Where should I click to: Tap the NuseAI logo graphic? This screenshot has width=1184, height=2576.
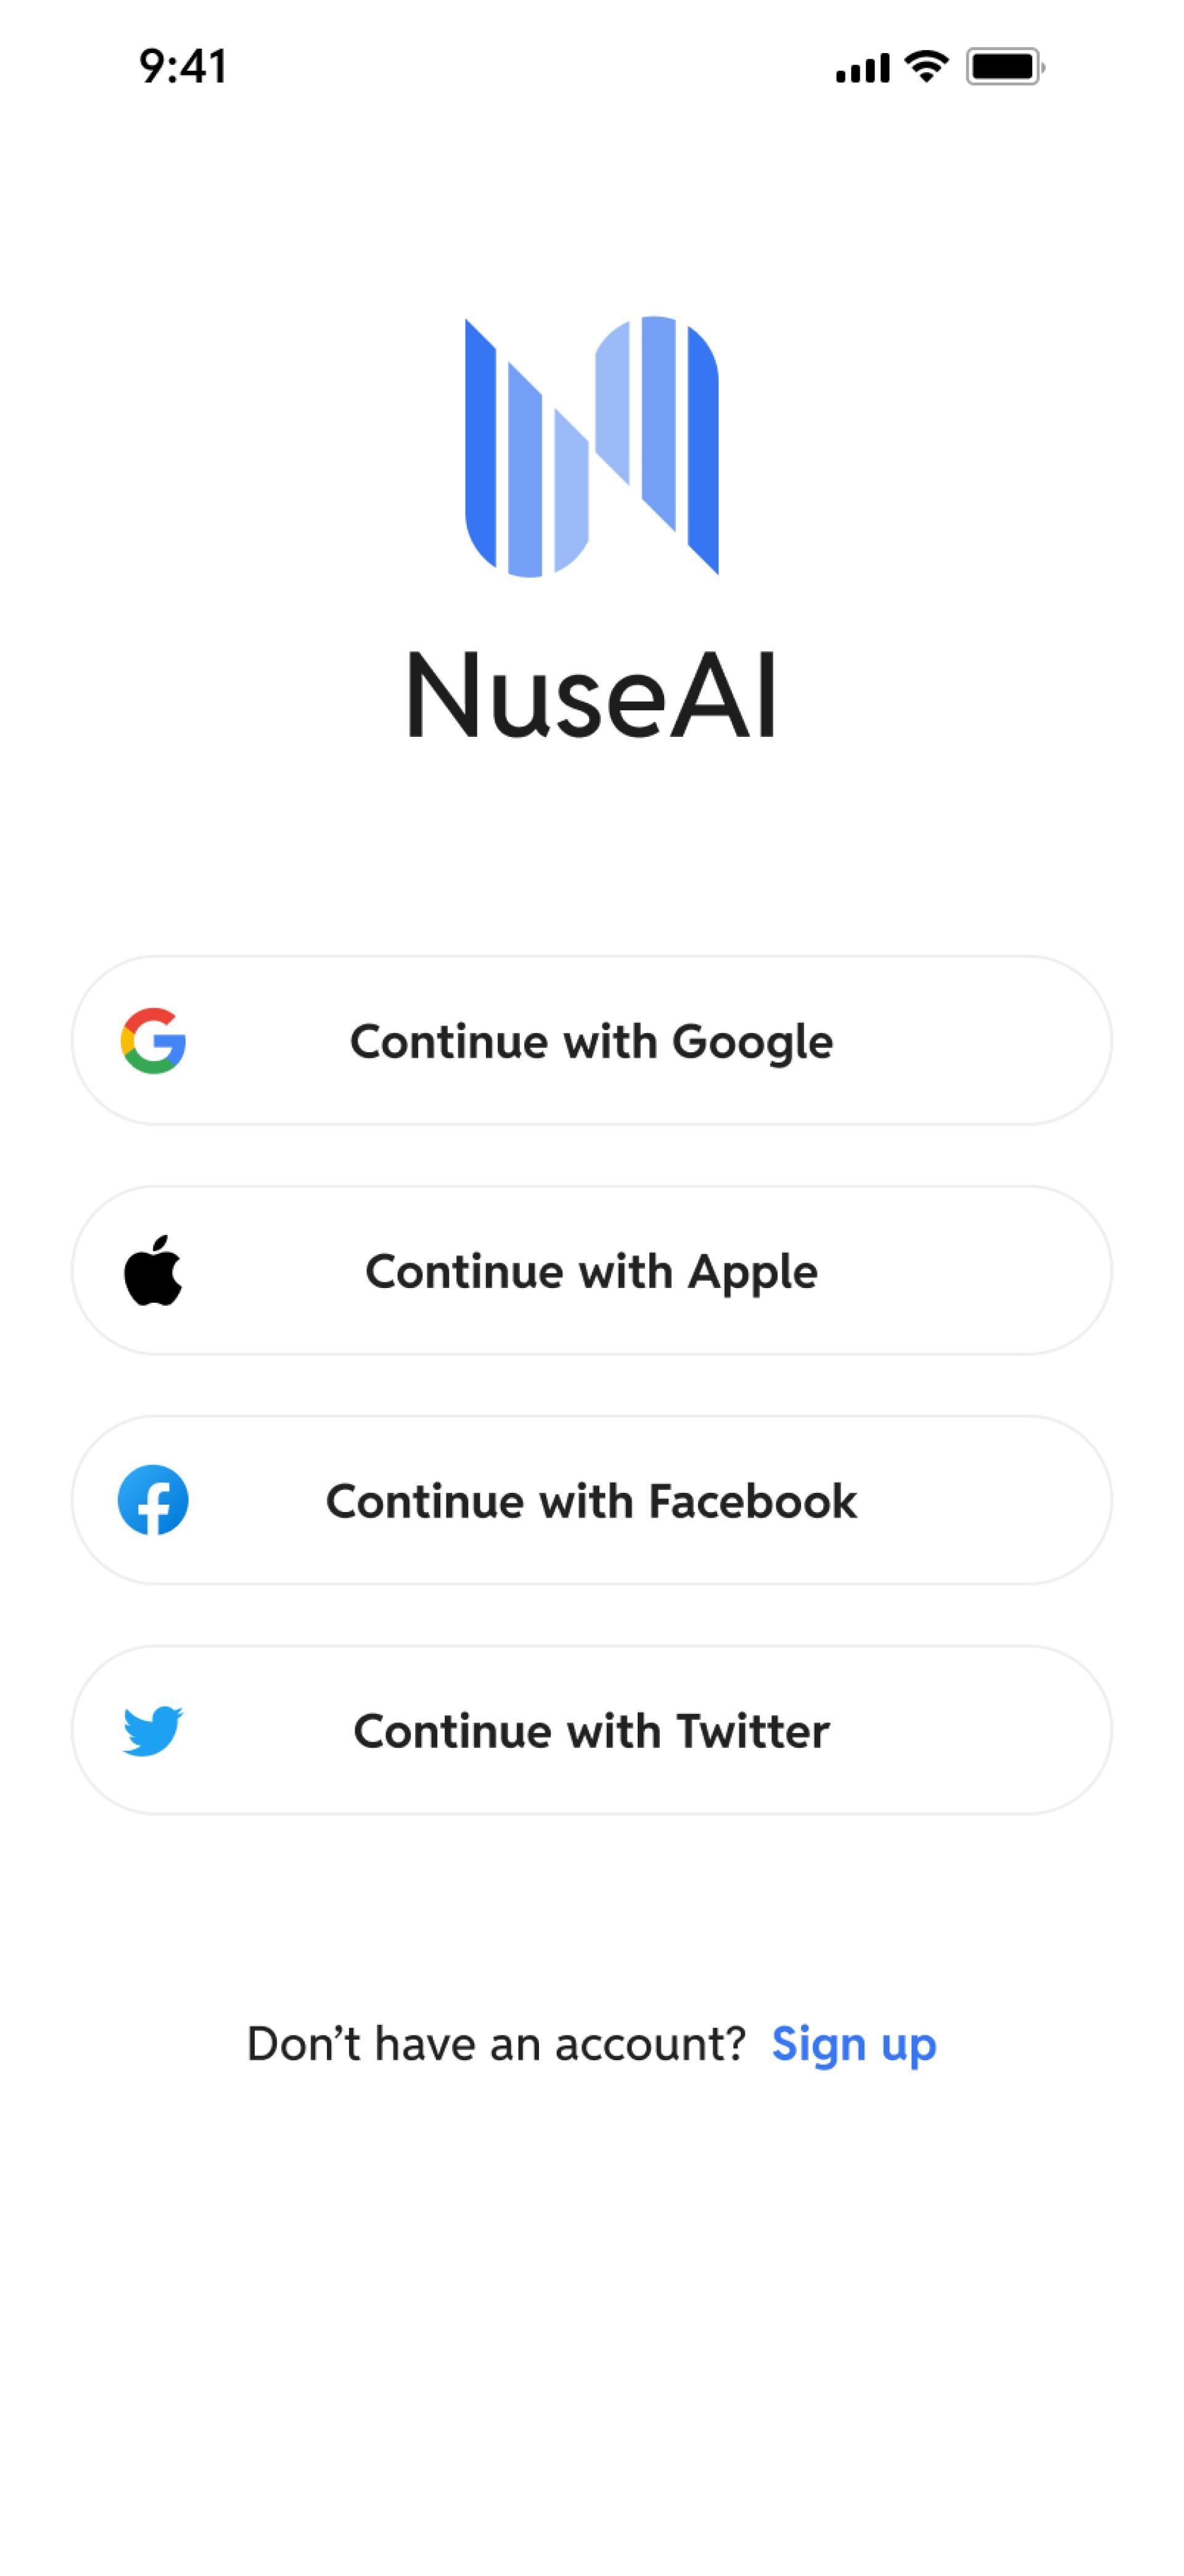(591, 446)
